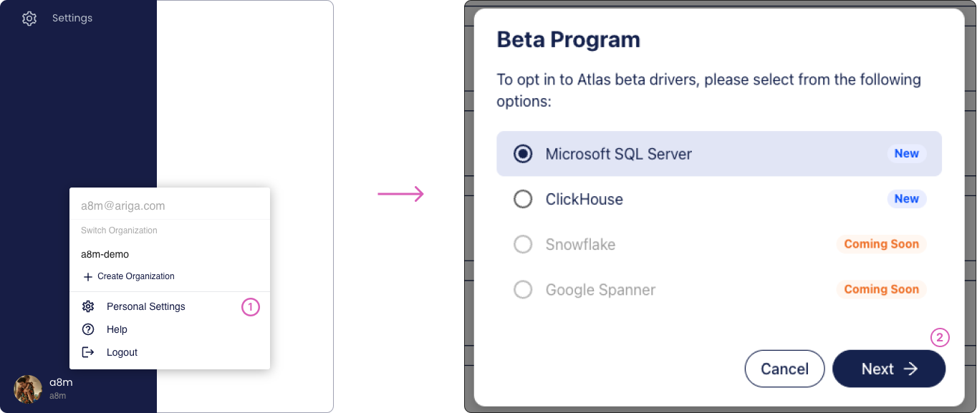Choose Logout in the user menu

click(122, 352)
